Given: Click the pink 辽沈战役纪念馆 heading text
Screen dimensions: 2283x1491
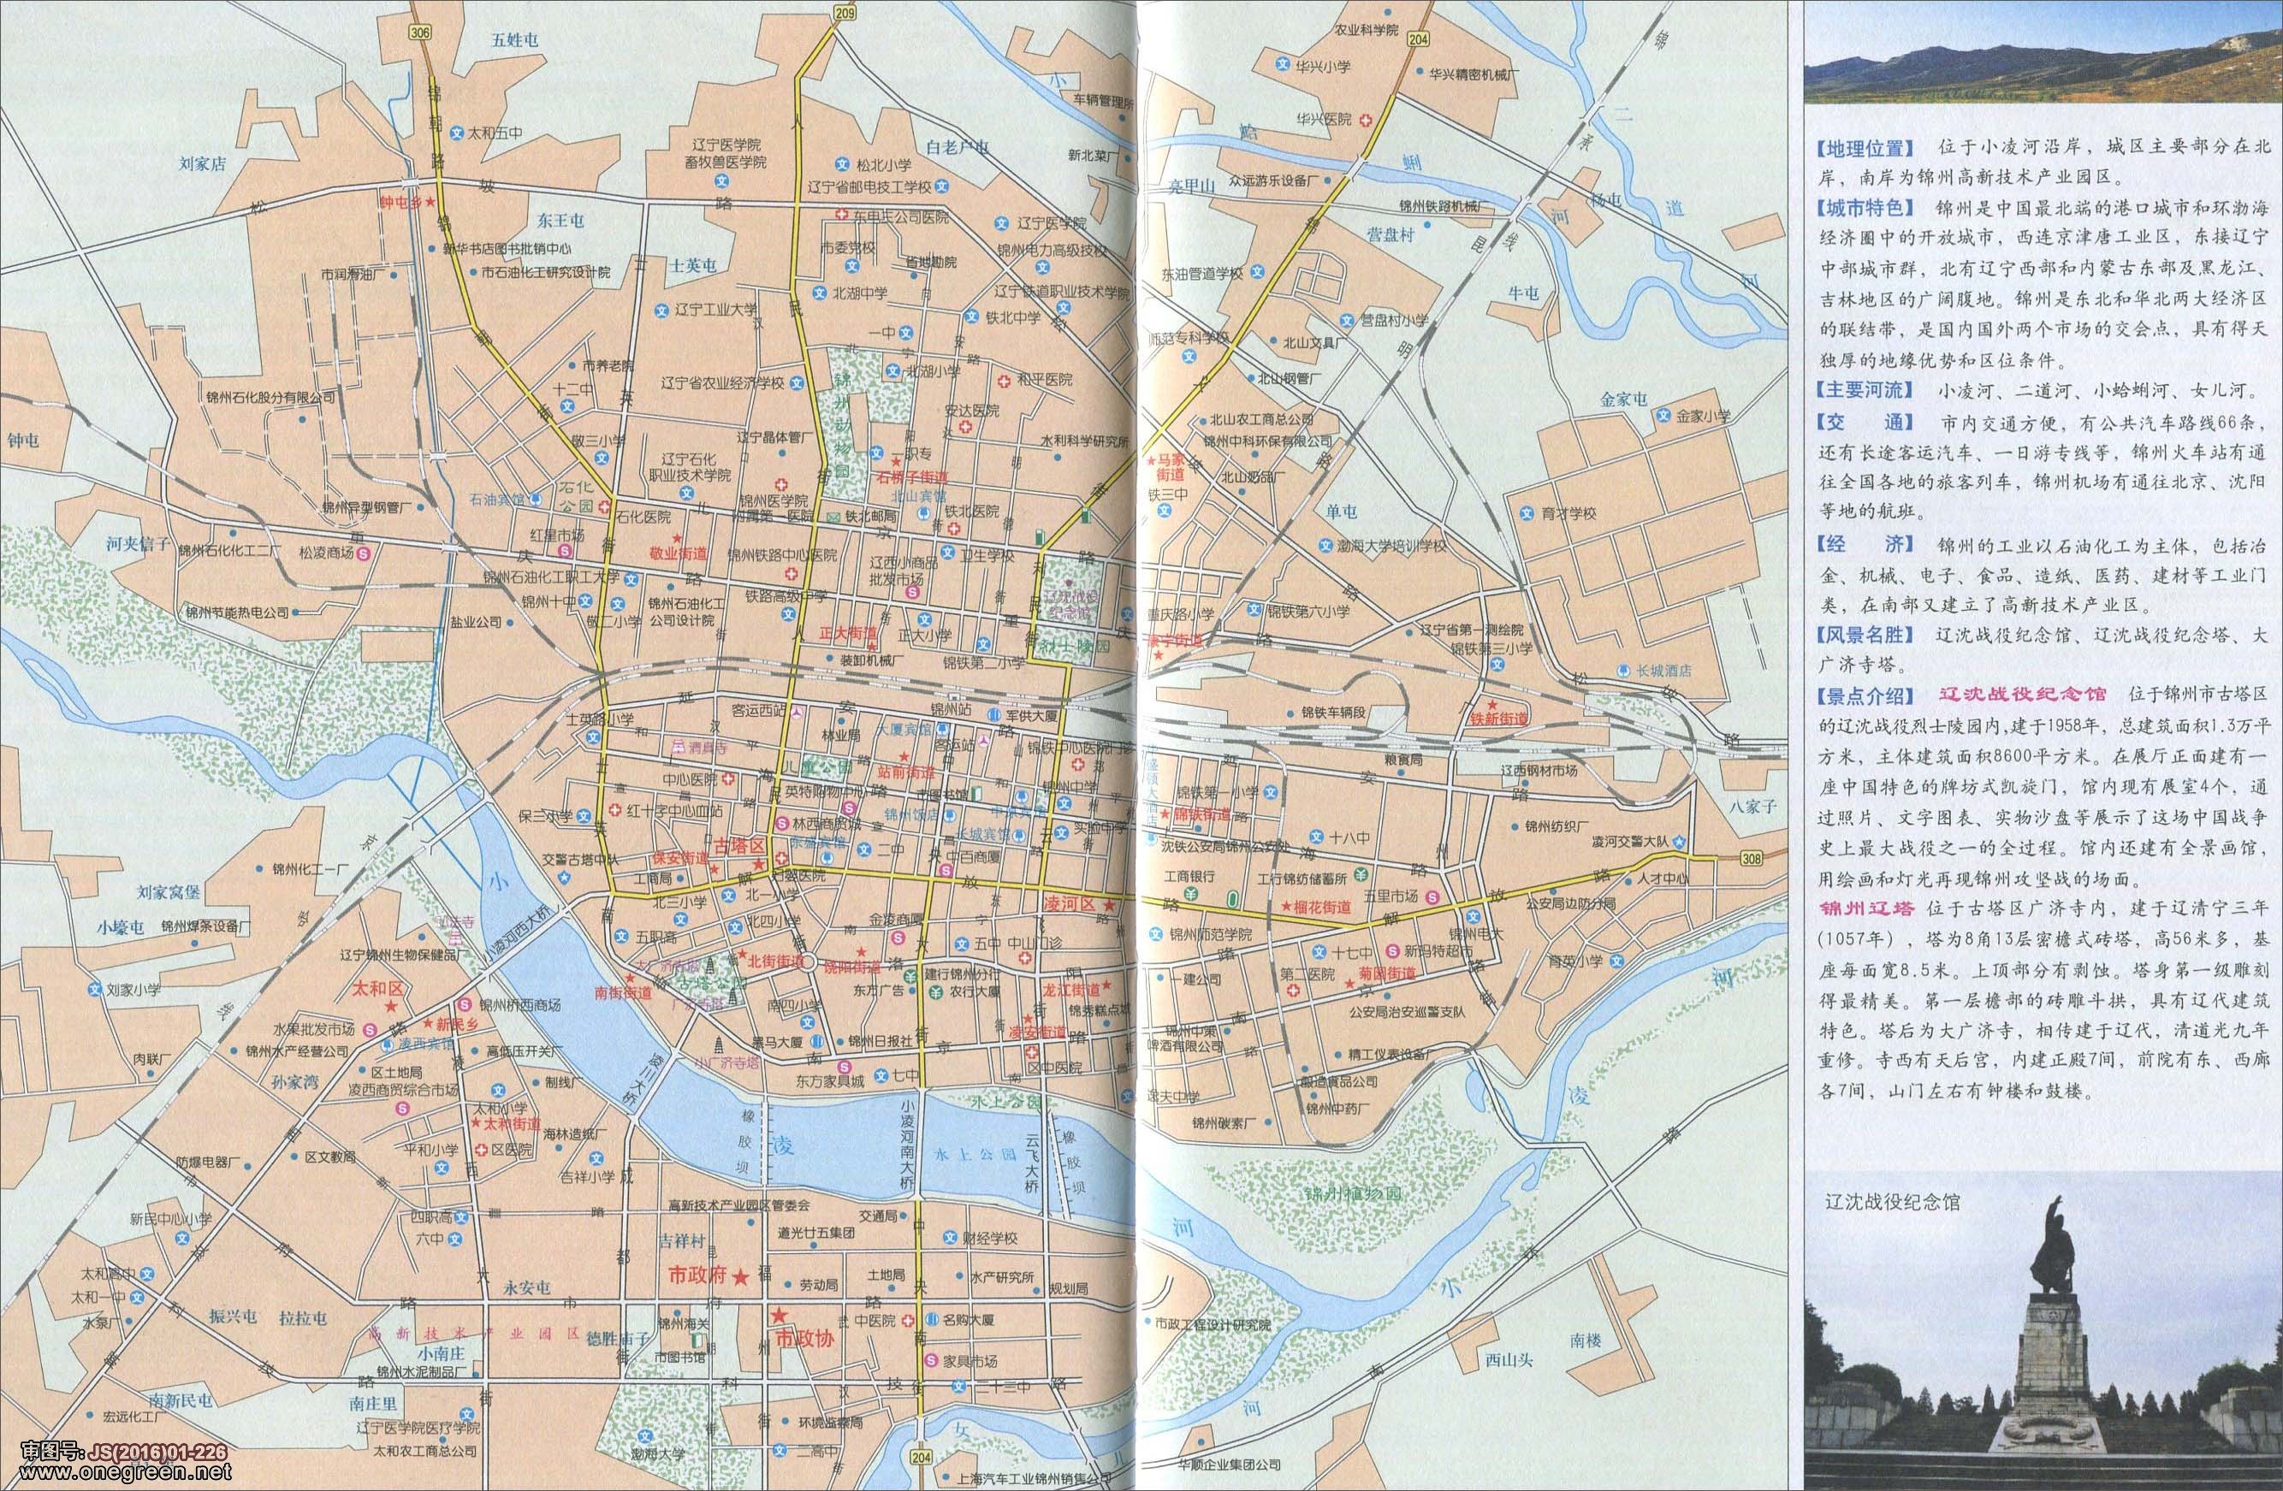Looking at the screenshot, I should pos(2021,695).
